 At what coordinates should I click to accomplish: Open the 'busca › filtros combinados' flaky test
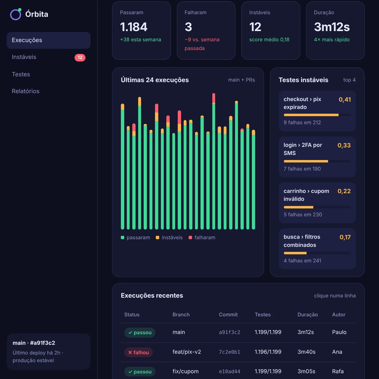pyautogui.click(x=317, y=249)
